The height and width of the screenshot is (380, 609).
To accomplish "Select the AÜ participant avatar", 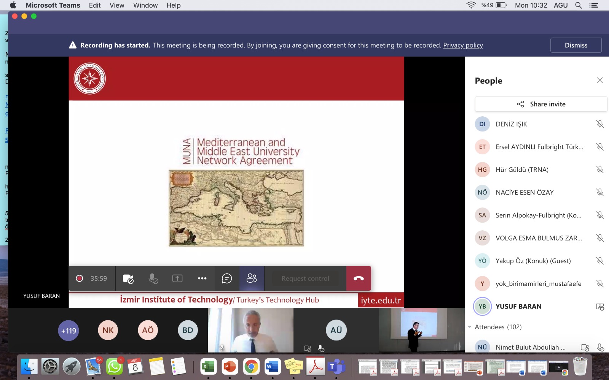I will pyautogui.click(x=336, y=330).
